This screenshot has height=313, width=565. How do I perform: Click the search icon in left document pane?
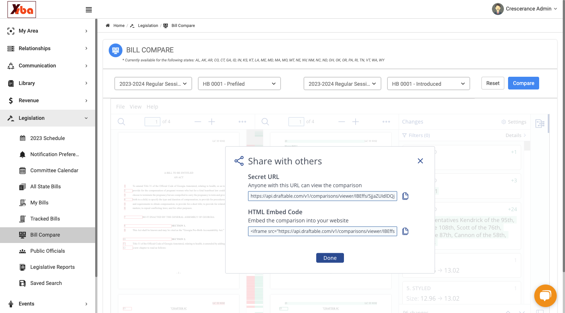pos(121,122)
